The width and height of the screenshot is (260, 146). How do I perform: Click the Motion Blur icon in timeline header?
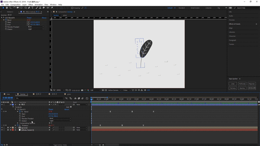click(83, 98)
